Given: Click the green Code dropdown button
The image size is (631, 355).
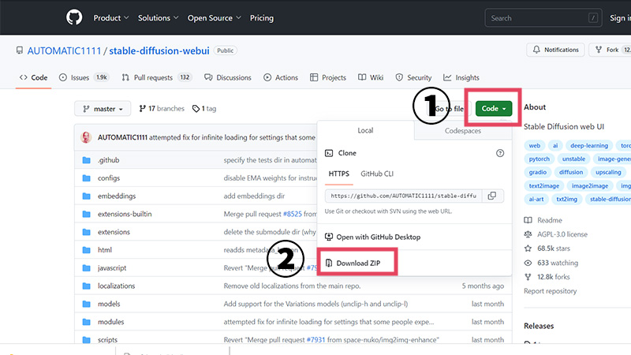Looking at the screenshot, I should (x=494, y=108).
